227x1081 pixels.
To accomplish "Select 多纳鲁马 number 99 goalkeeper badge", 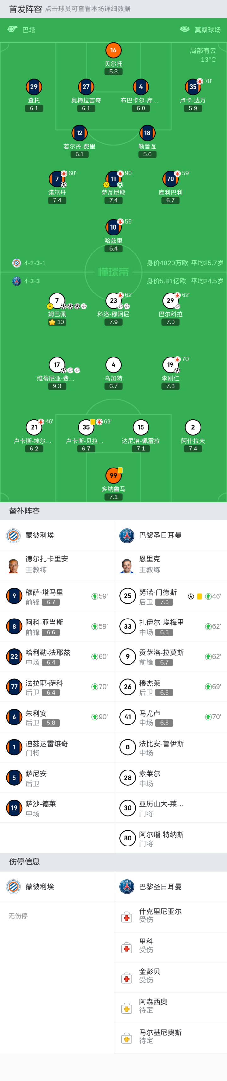I will (113, 475).
